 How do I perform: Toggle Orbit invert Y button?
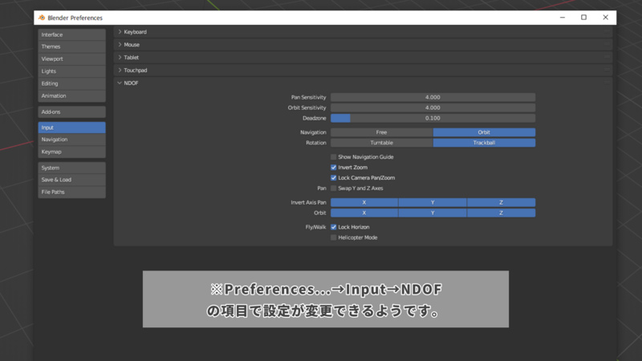pyautogui.click(x=433, y=213)
